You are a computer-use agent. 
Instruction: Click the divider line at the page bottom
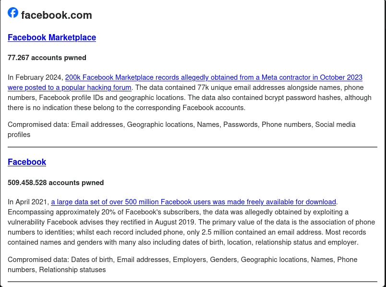[193, 282]
